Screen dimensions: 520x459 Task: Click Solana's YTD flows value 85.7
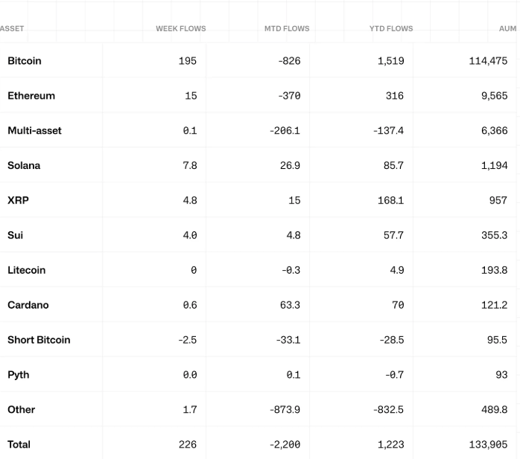(393, 166)
